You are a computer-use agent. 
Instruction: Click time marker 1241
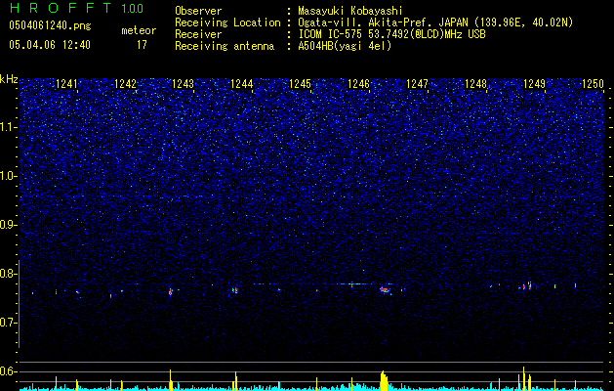point(67,84)
